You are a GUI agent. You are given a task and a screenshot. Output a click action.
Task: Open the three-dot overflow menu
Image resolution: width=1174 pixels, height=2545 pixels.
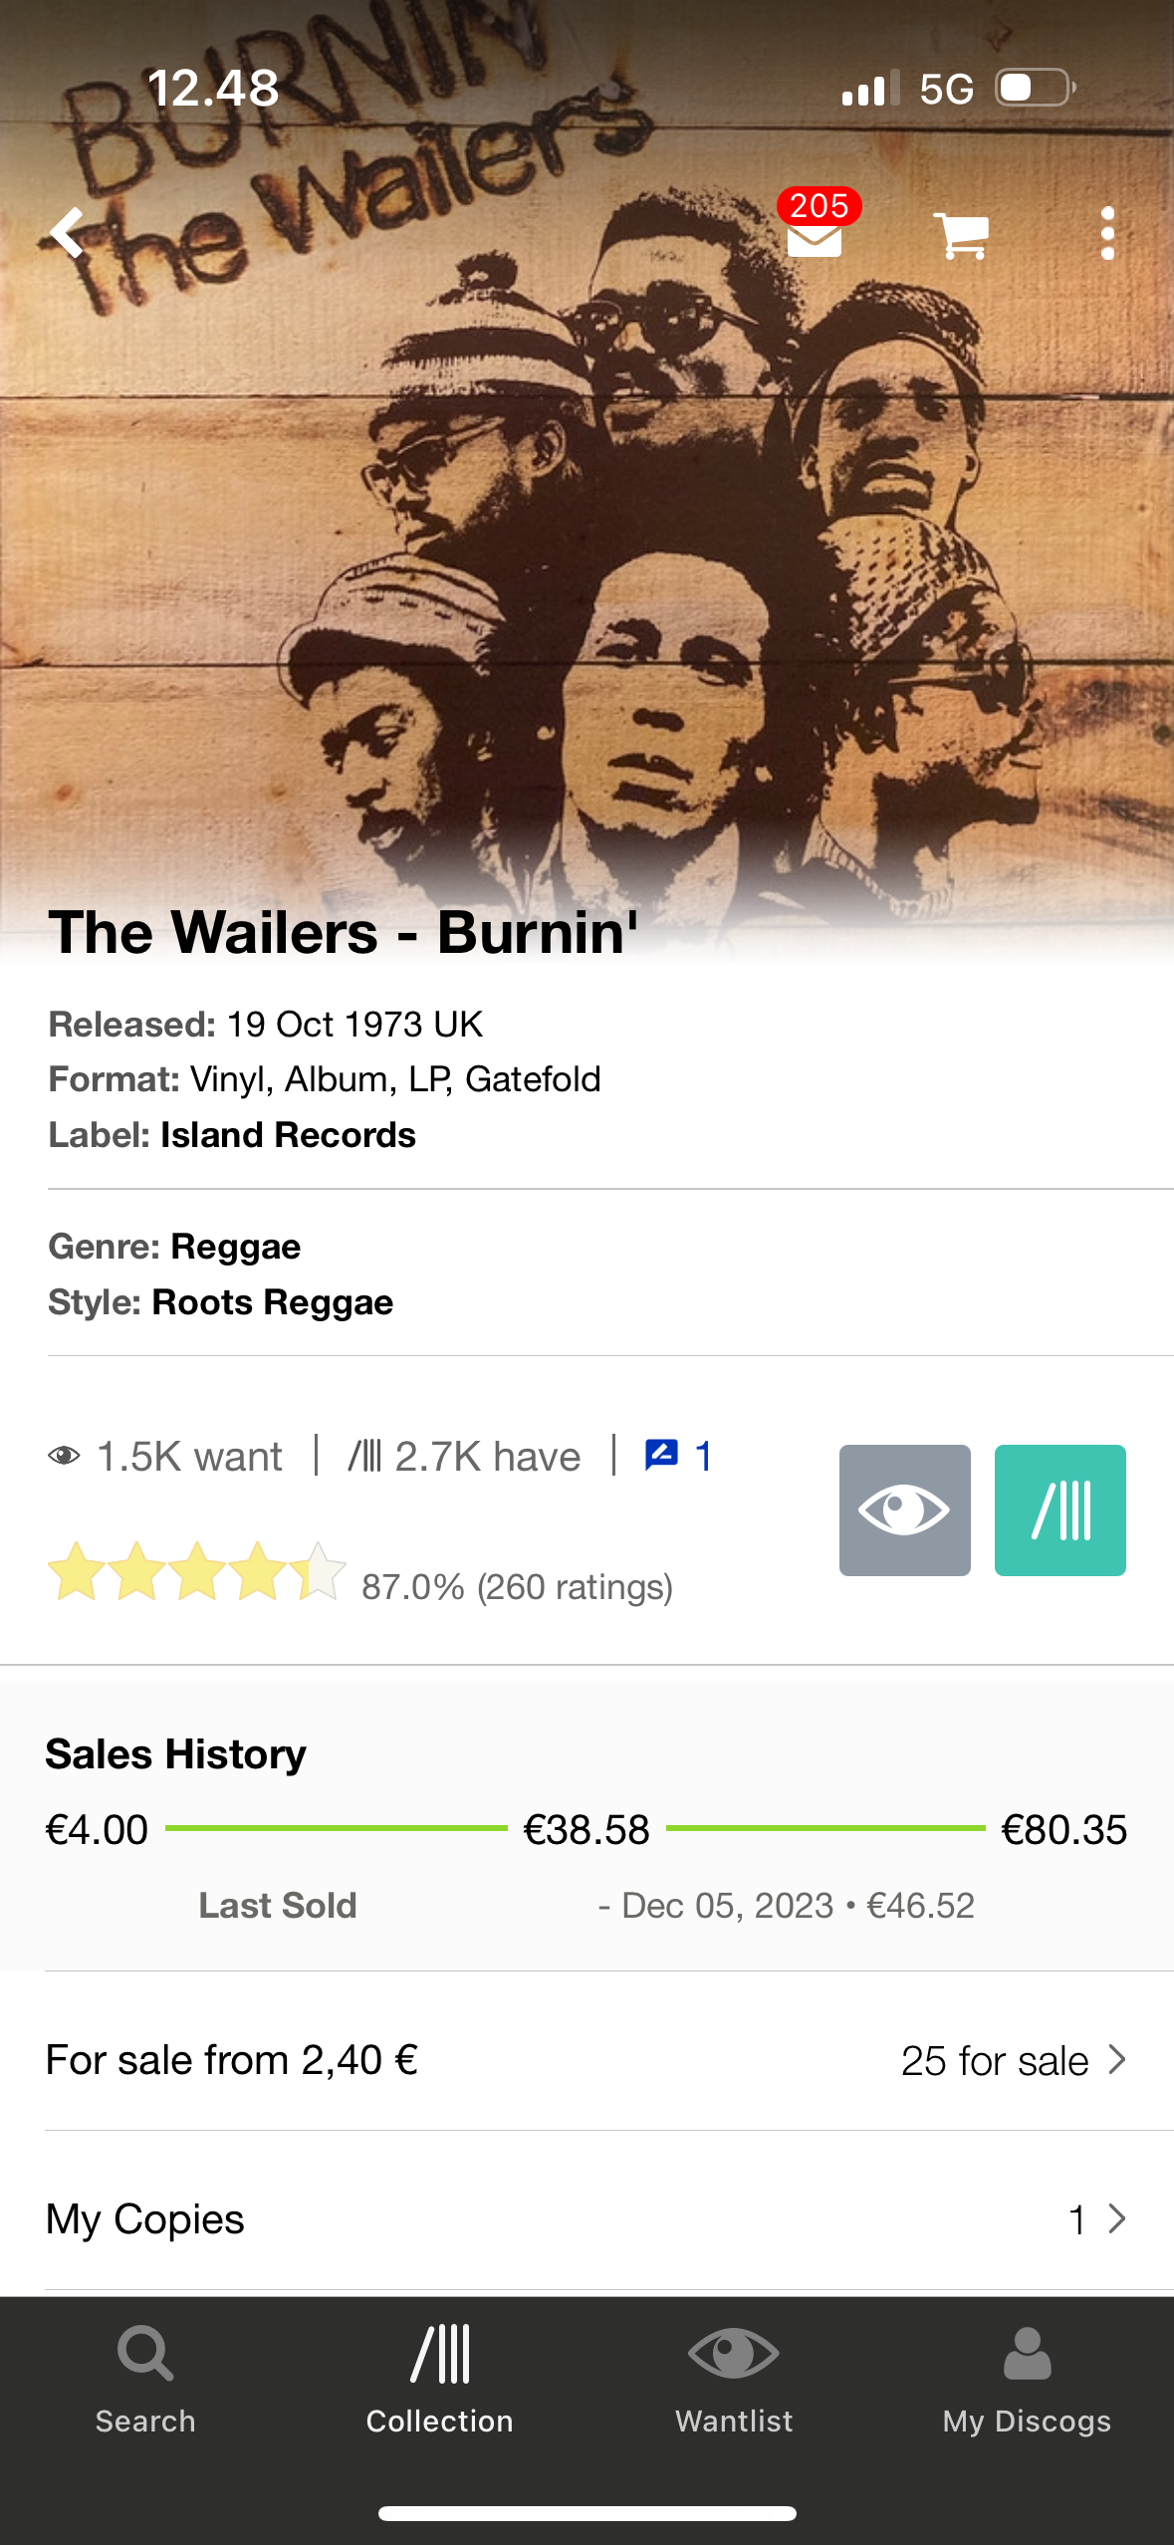pos(1107,234)
